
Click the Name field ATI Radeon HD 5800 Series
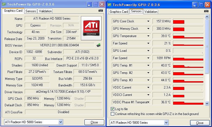pyautogui.click(x=52, y=19)
